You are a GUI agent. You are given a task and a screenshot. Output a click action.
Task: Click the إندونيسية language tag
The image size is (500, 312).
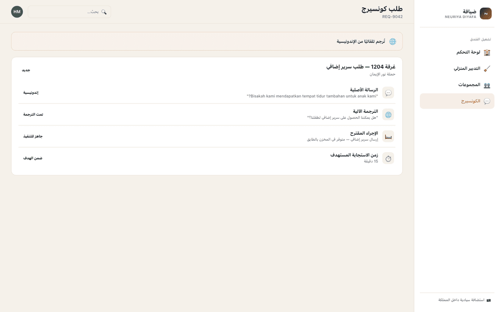click(x=31, y=92)
